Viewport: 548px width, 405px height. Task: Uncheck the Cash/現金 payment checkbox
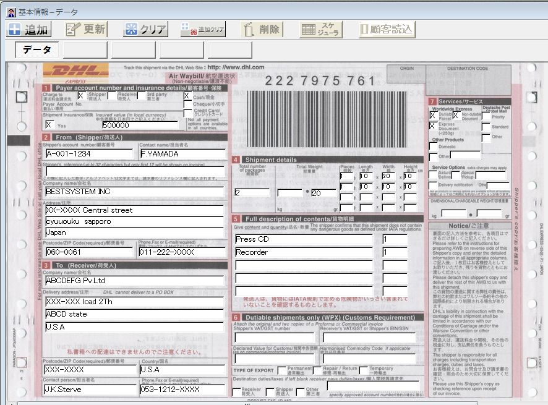(x=187, y=96)
